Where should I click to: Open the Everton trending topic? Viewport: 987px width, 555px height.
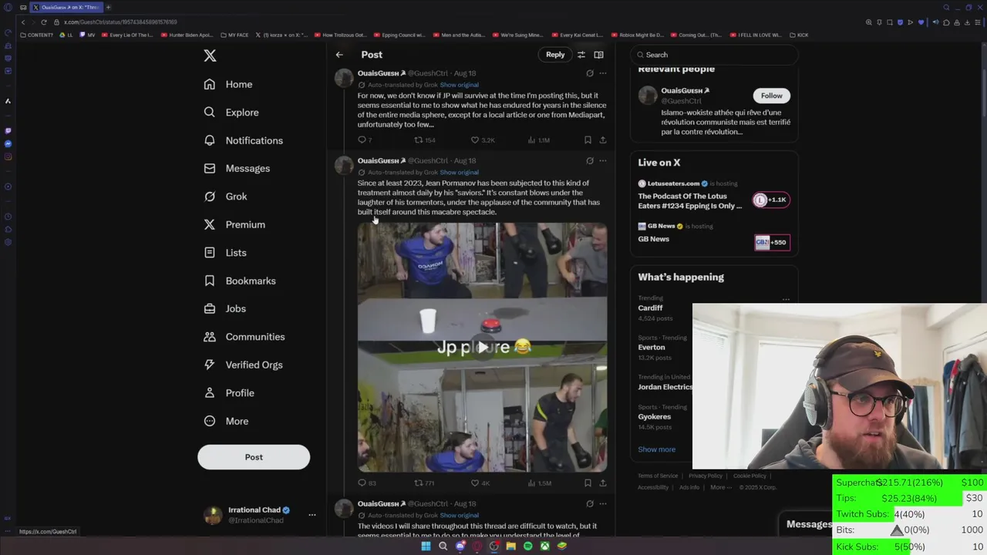click(651, 347)
